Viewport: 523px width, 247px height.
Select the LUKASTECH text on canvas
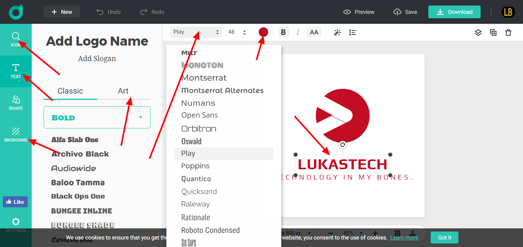[343, 165]
